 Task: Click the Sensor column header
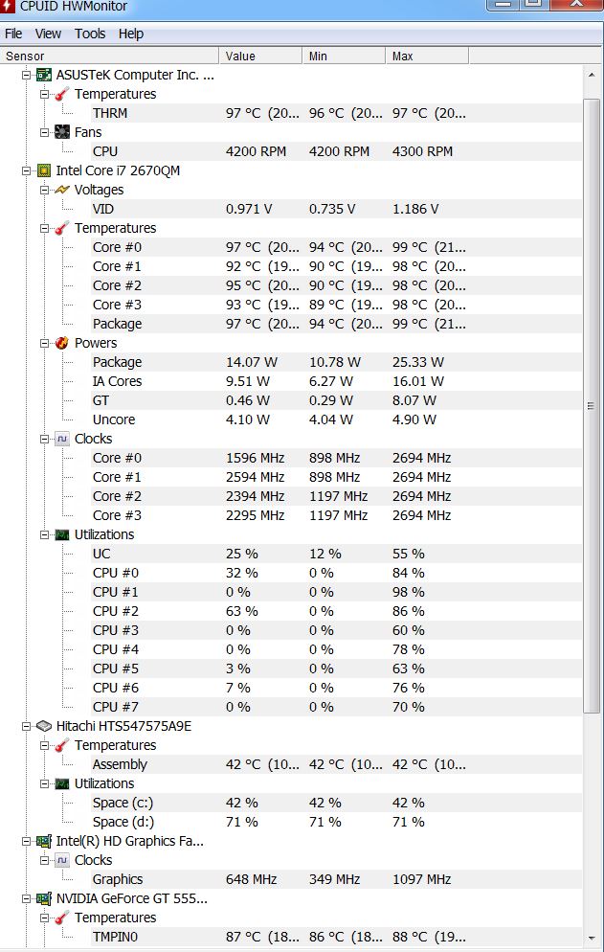pyautogui.click(x=109, y=56)
